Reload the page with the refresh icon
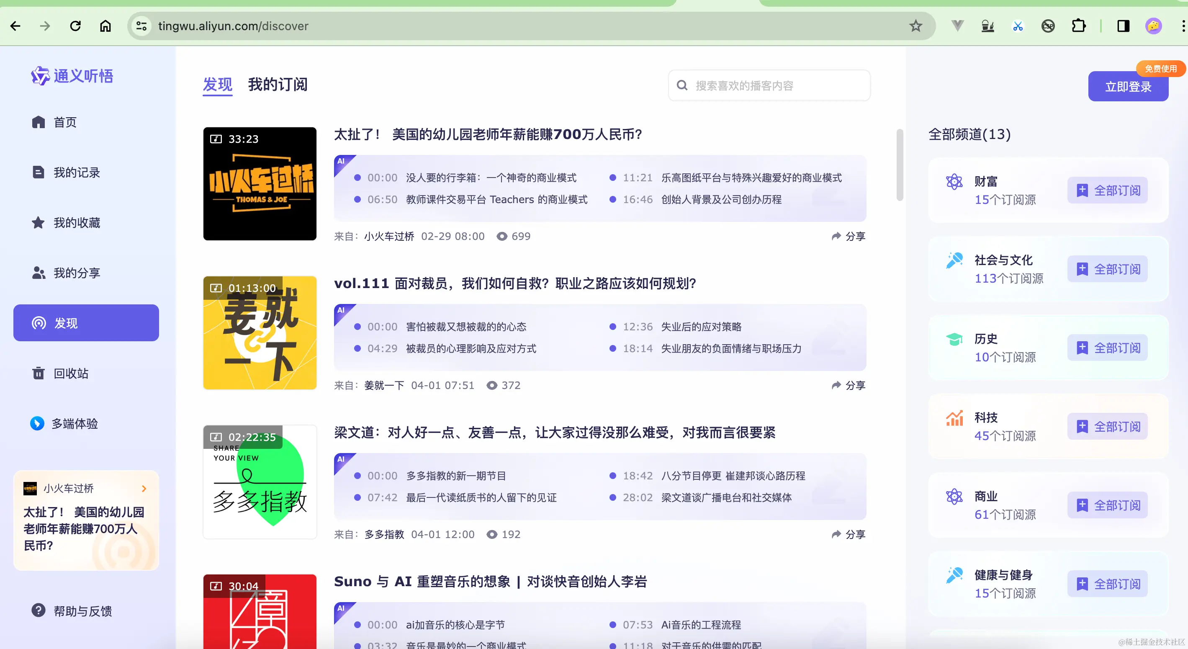Viewport: 1188px width, 649px height. click(x=75, y=26)
